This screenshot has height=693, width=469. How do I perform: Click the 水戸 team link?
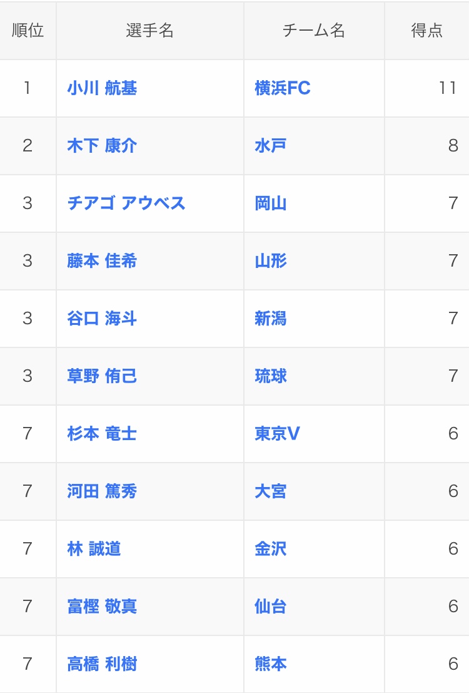(271, 146)
